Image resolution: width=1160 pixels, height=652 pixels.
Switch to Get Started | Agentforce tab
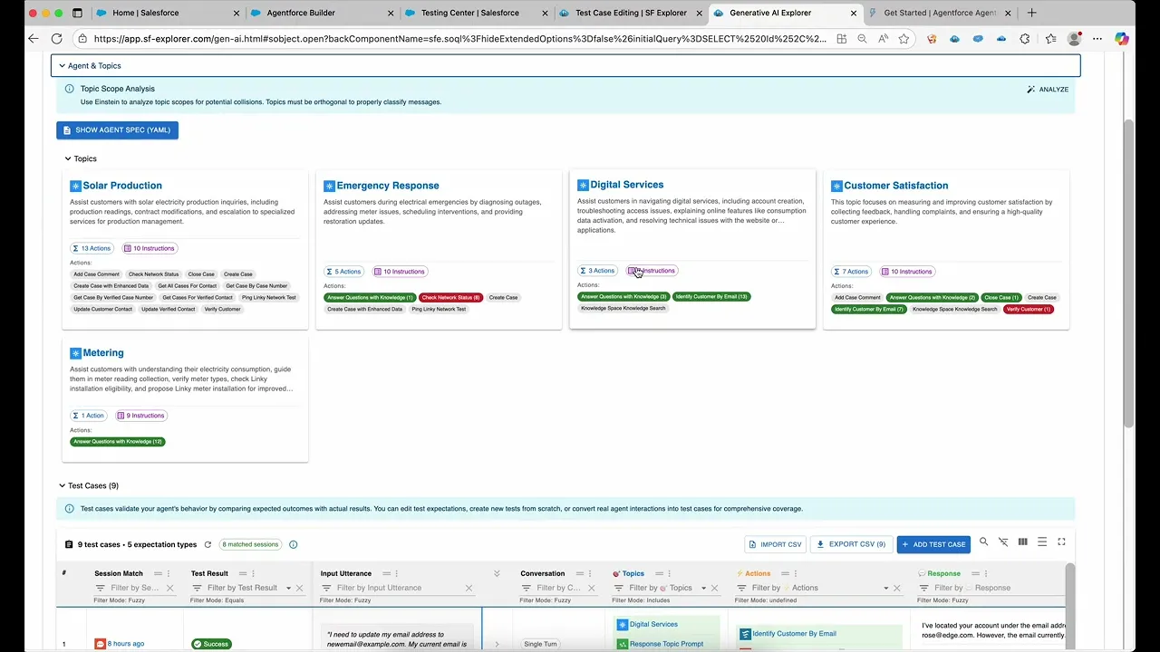(941, 13)
